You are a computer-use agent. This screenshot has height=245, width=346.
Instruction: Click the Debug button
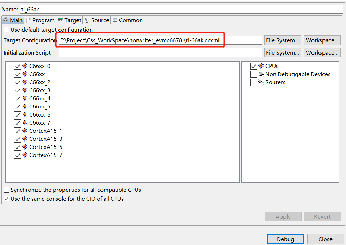(x=285, y=239)
